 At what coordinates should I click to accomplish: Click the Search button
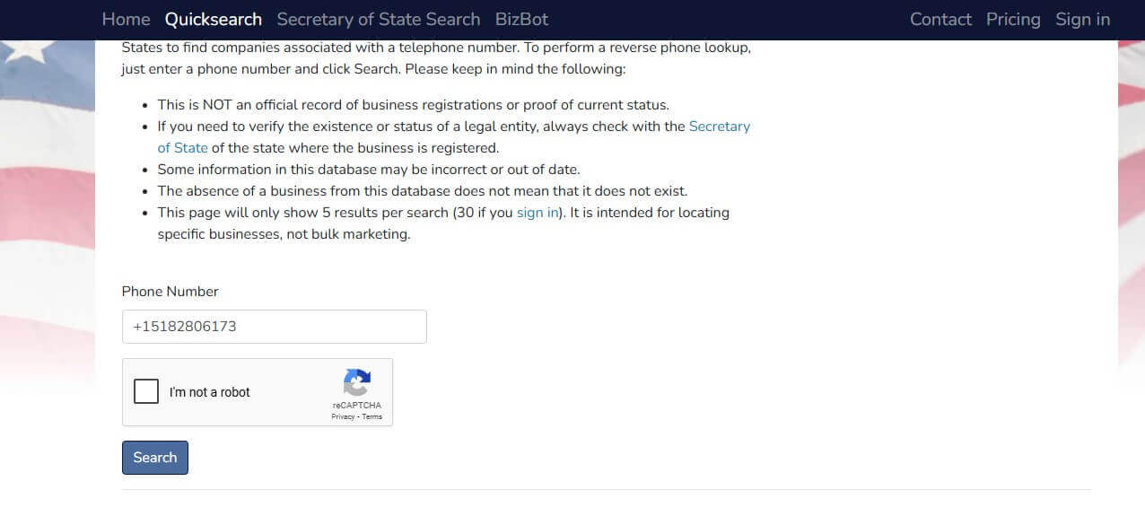(155, 458)
